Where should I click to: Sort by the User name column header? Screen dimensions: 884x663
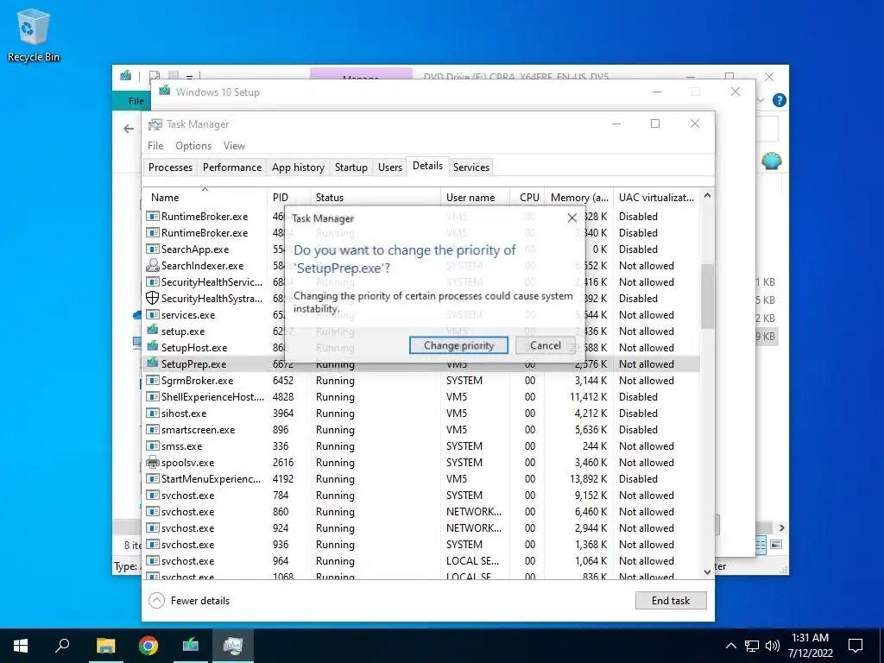475,198
